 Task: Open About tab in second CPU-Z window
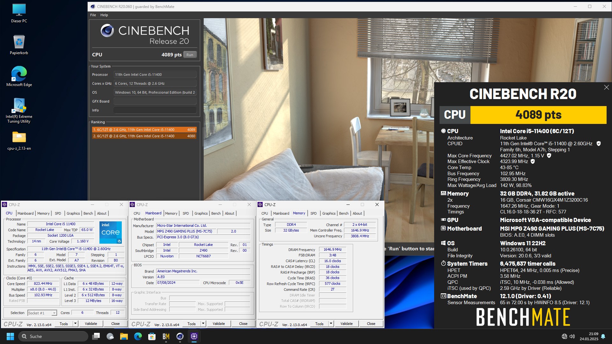[x=229, y=213]
